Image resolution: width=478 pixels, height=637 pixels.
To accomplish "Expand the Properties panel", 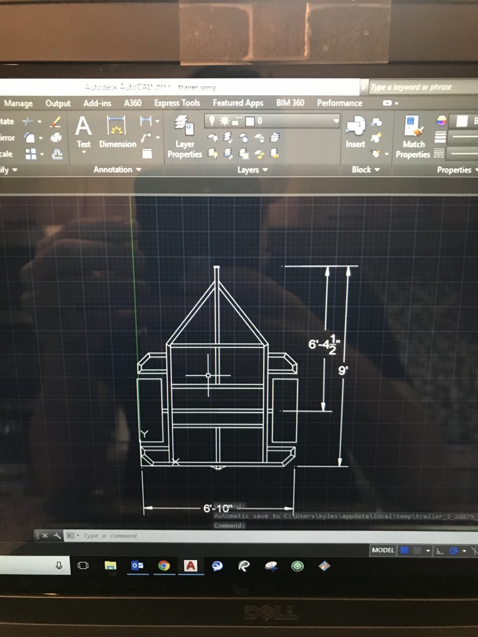I will coord(457,170).
